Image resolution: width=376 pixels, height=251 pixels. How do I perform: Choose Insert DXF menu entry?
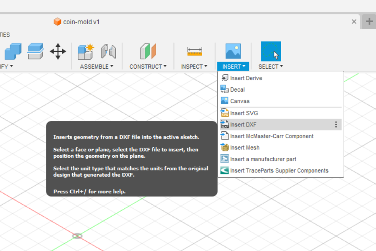(281, 124)
